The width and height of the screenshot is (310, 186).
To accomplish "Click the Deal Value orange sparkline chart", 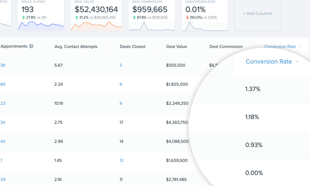I will (x=96, y=26).
